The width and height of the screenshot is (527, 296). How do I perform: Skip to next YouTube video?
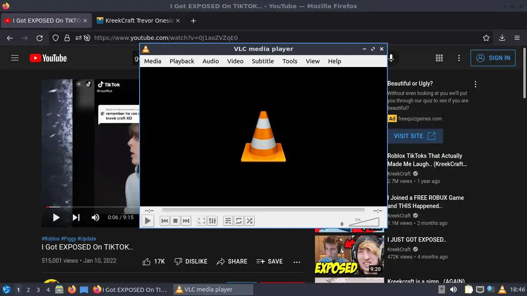76,217
